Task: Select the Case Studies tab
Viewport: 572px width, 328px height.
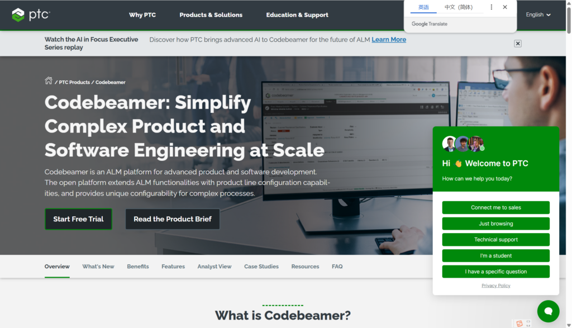Action: coord(261,267)
